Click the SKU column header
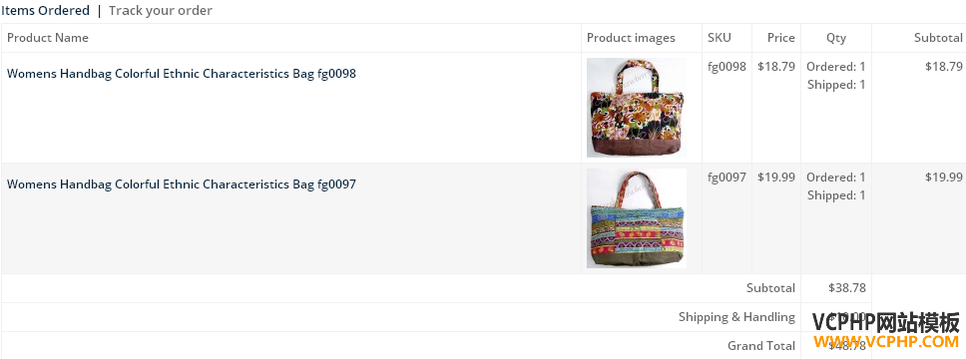Viewport: 966px width, 359px height. (719, 38)
